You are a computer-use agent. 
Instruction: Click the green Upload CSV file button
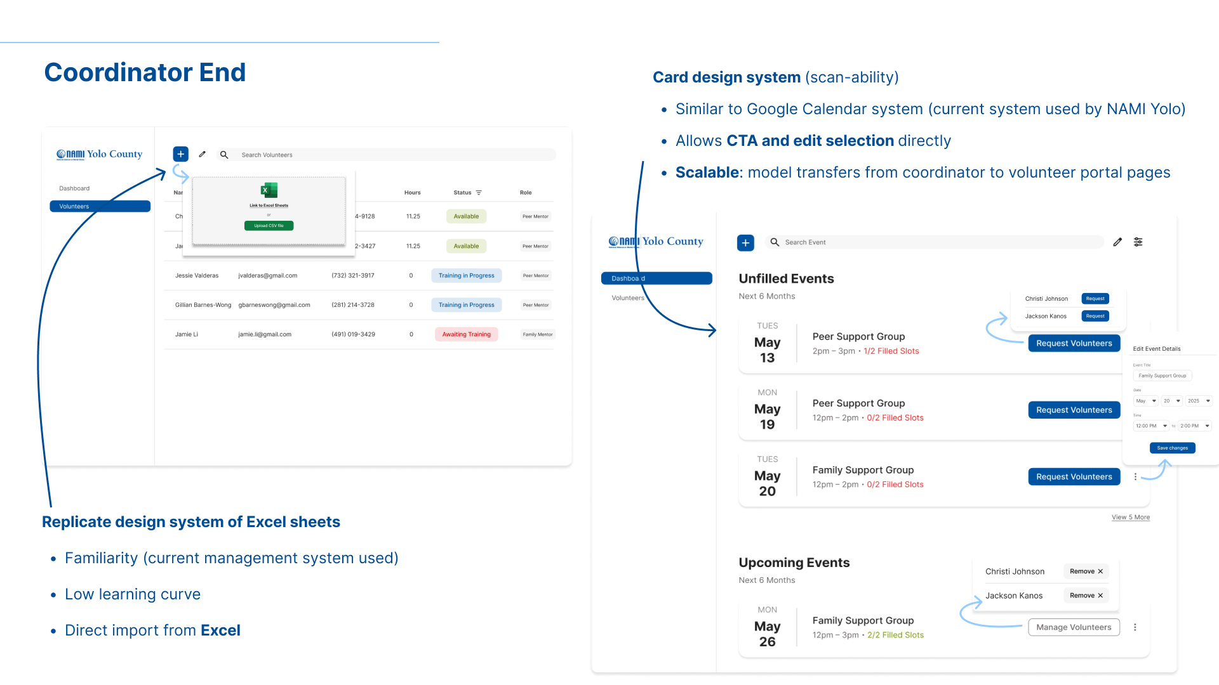(x=269, y=226)
